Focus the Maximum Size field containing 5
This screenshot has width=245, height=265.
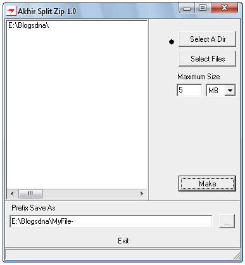189,90
